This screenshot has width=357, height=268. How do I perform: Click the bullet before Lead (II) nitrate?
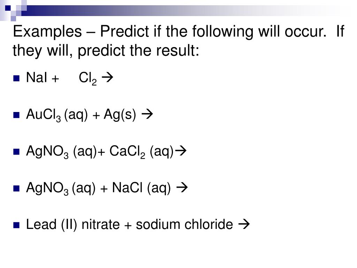pos(16,225)
